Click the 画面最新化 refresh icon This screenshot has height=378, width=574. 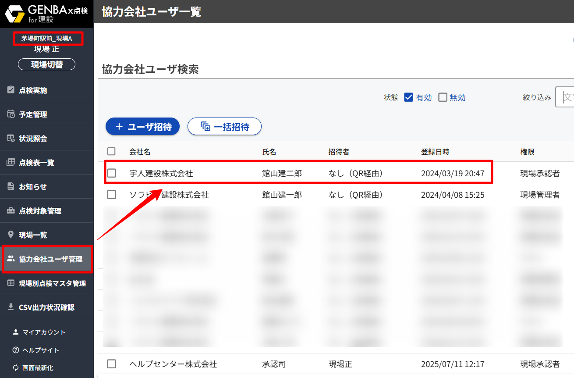16,368
